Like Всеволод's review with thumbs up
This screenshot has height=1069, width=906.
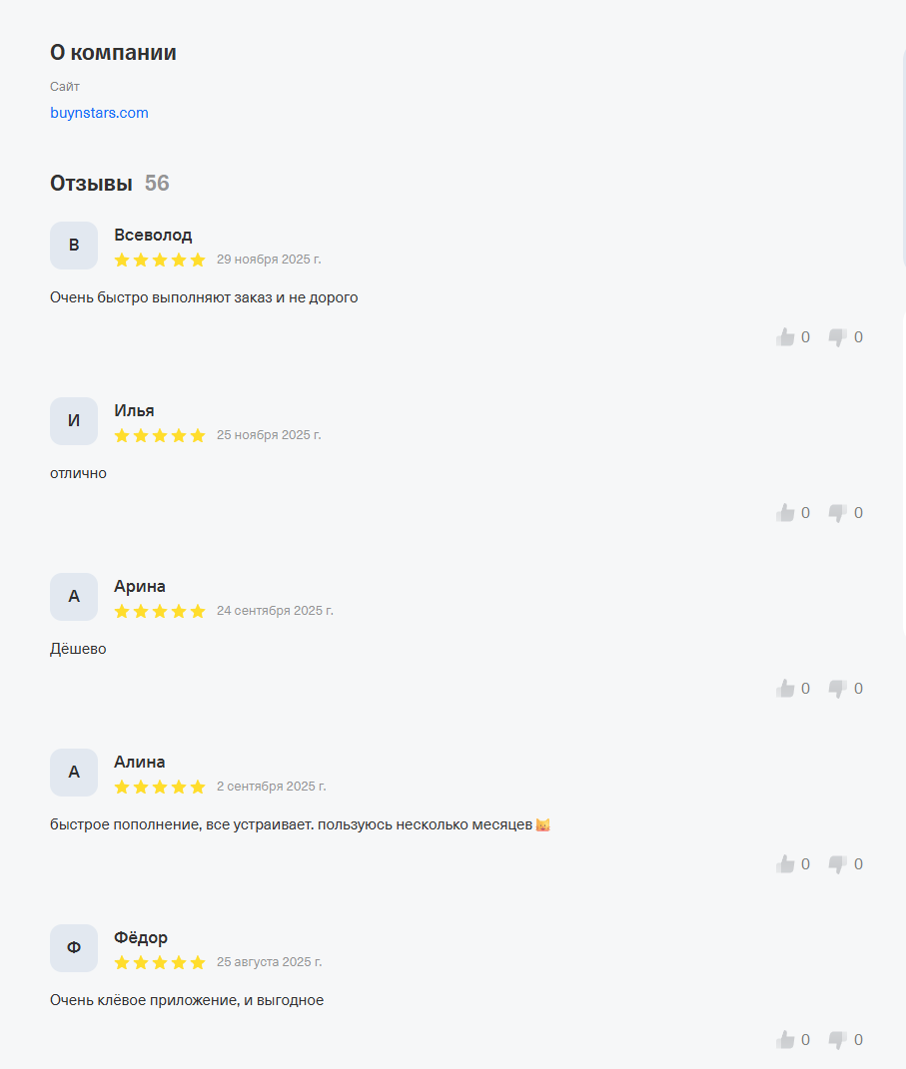pyautogui.click(x=786, y=337)
